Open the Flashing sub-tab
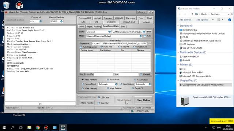This screenshot has width=234, height=131. [x=97, y=27]
